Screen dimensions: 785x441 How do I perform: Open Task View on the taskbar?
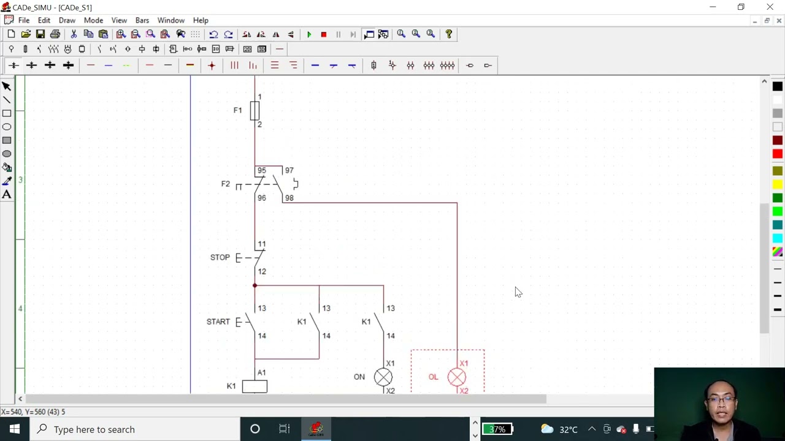285,429
